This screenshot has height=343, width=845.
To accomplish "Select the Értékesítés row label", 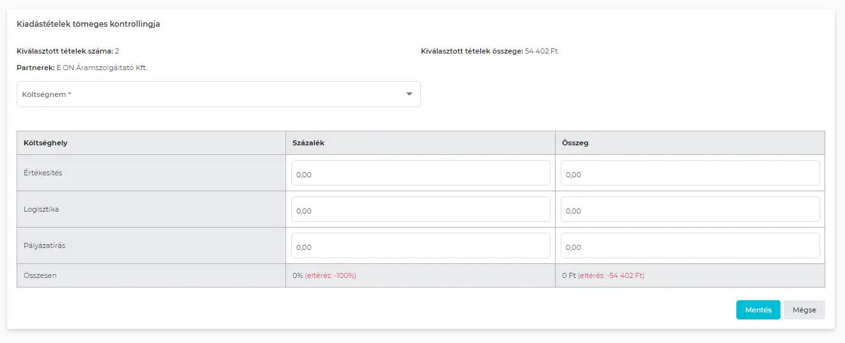I will [x=43, y=173].
